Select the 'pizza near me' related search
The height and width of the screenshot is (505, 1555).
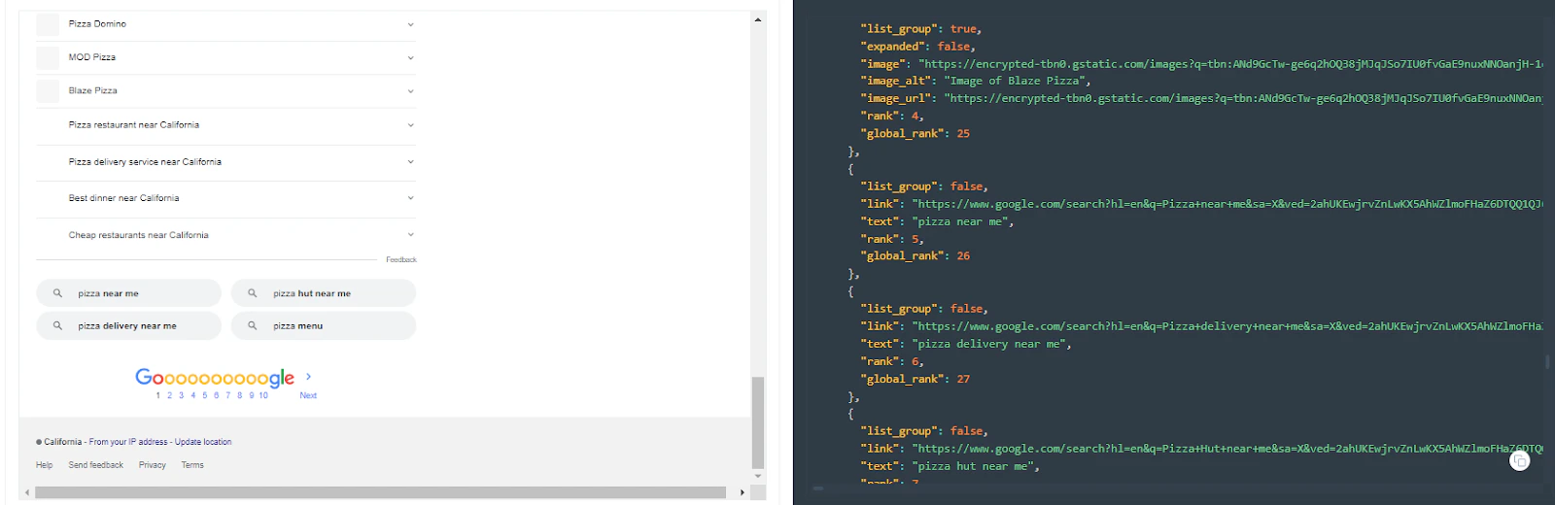pos(128,293)
